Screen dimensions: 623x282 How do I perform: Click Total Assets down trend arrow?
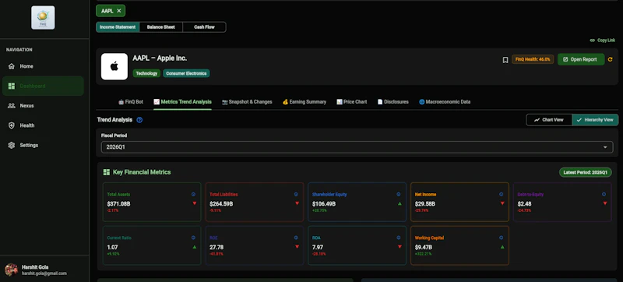[195, 203]
